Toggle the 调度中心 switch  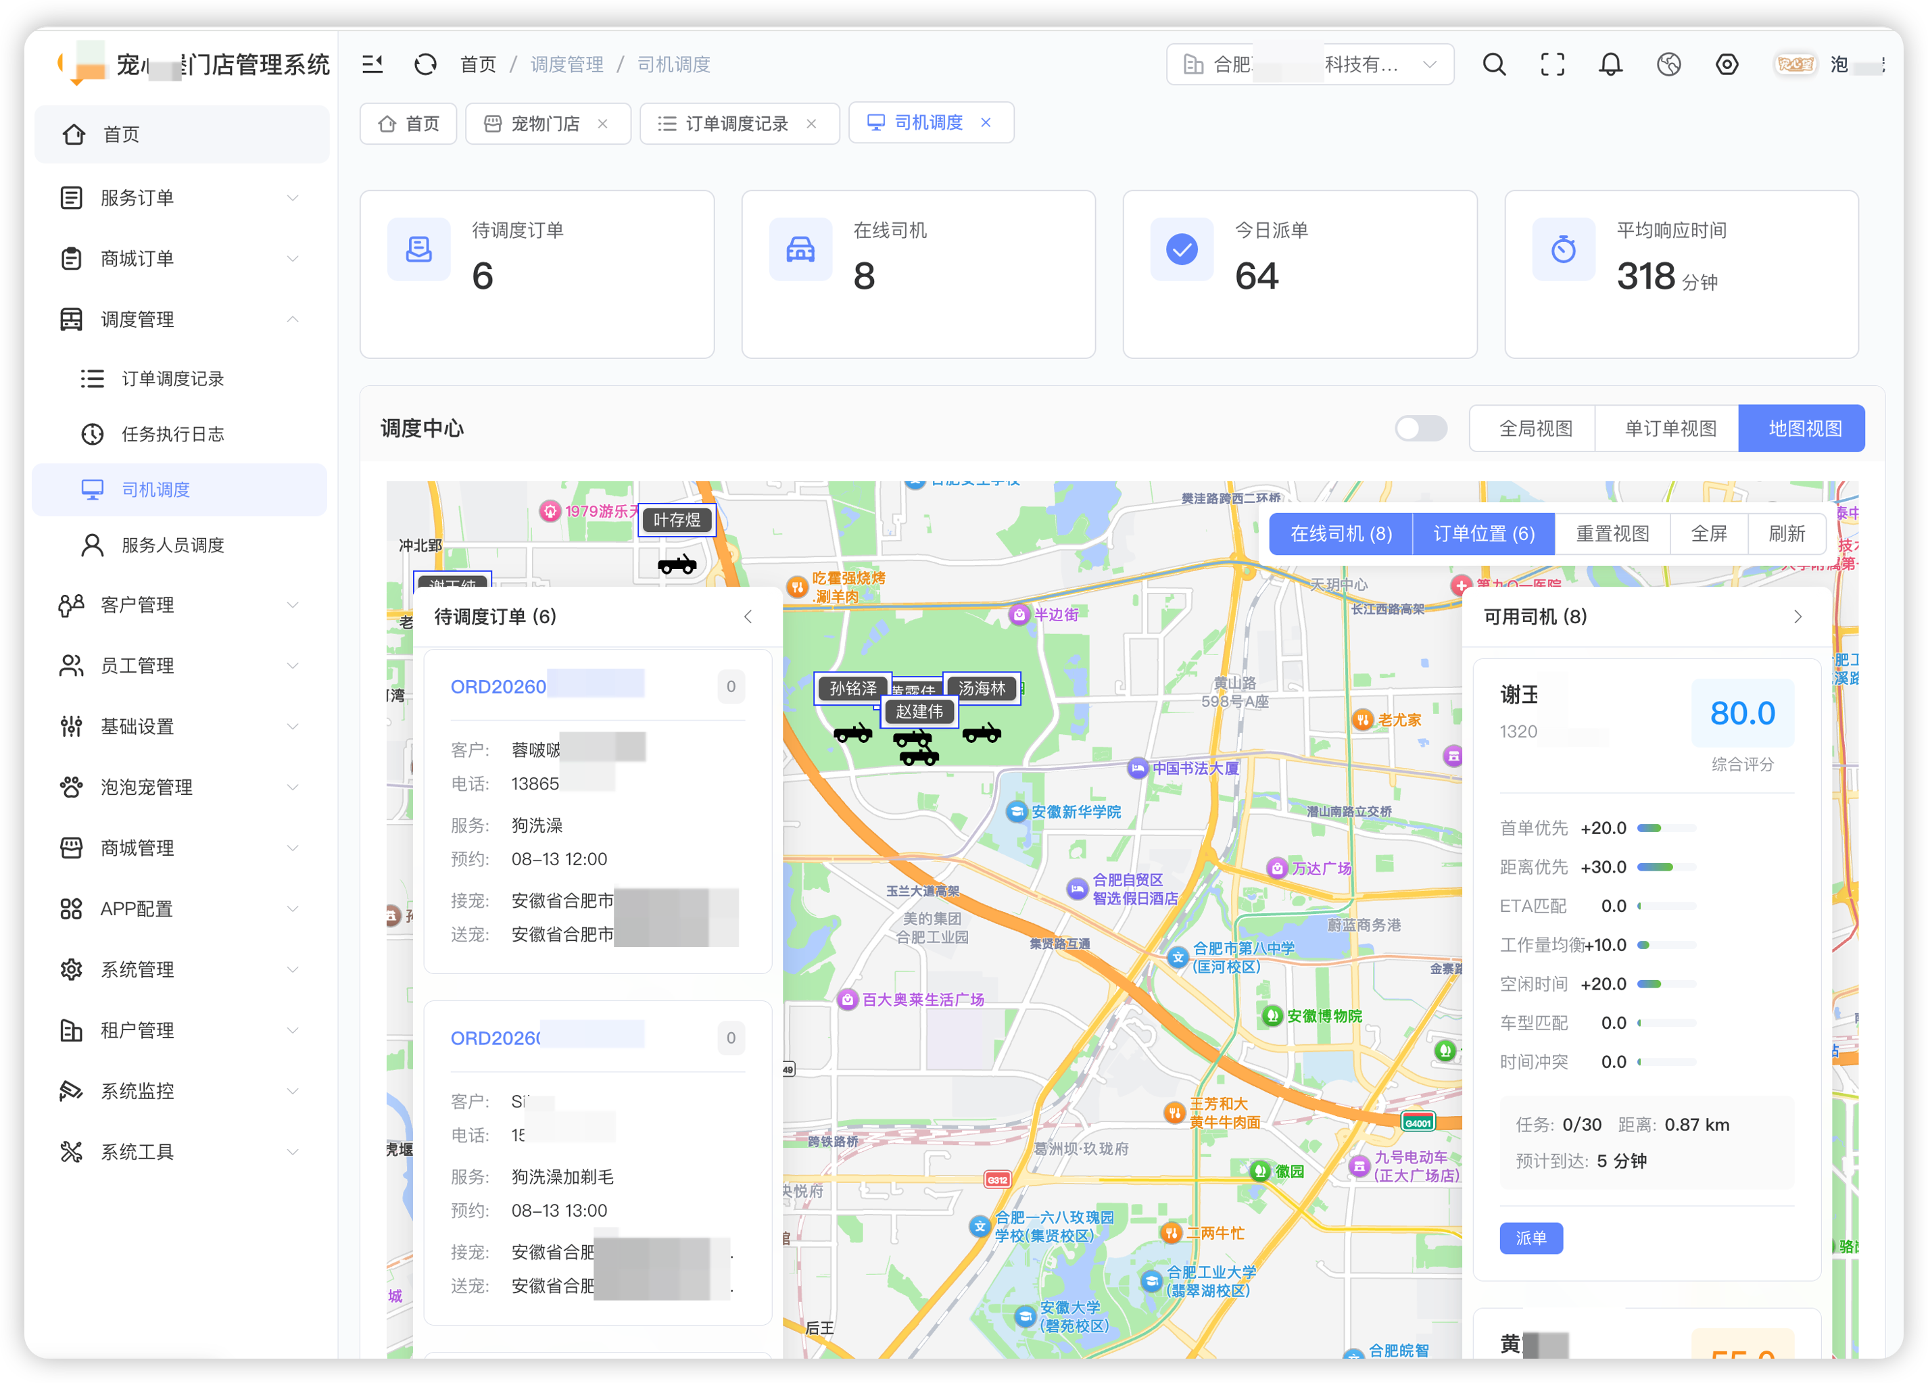pos(1420,429)
